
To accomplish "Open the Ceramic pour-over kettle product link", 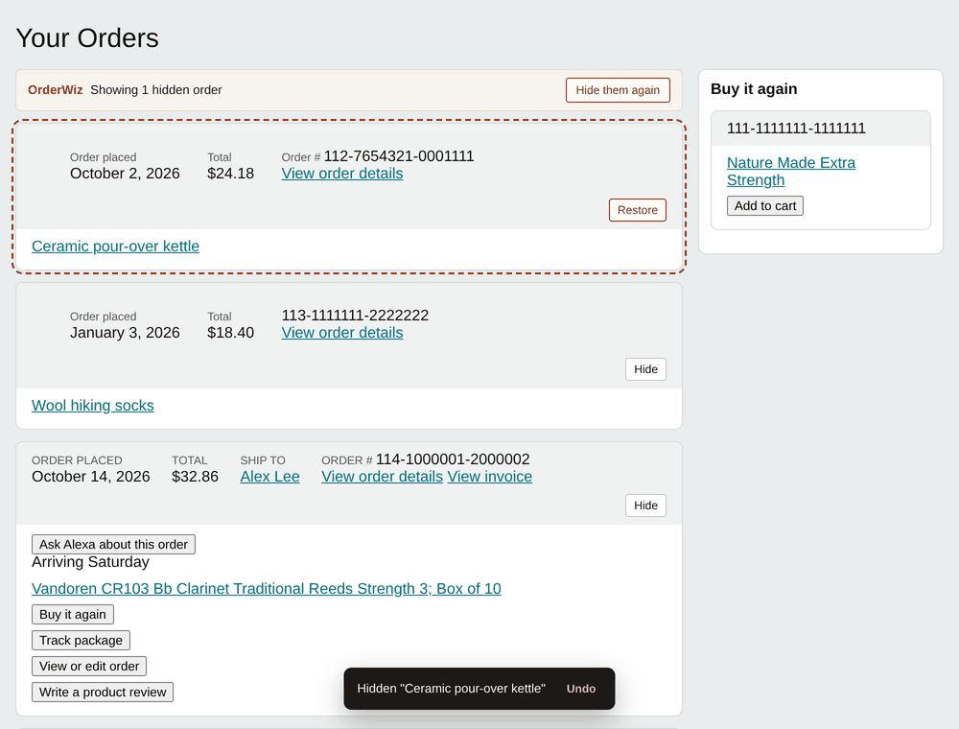I will [x=116, y=246].
